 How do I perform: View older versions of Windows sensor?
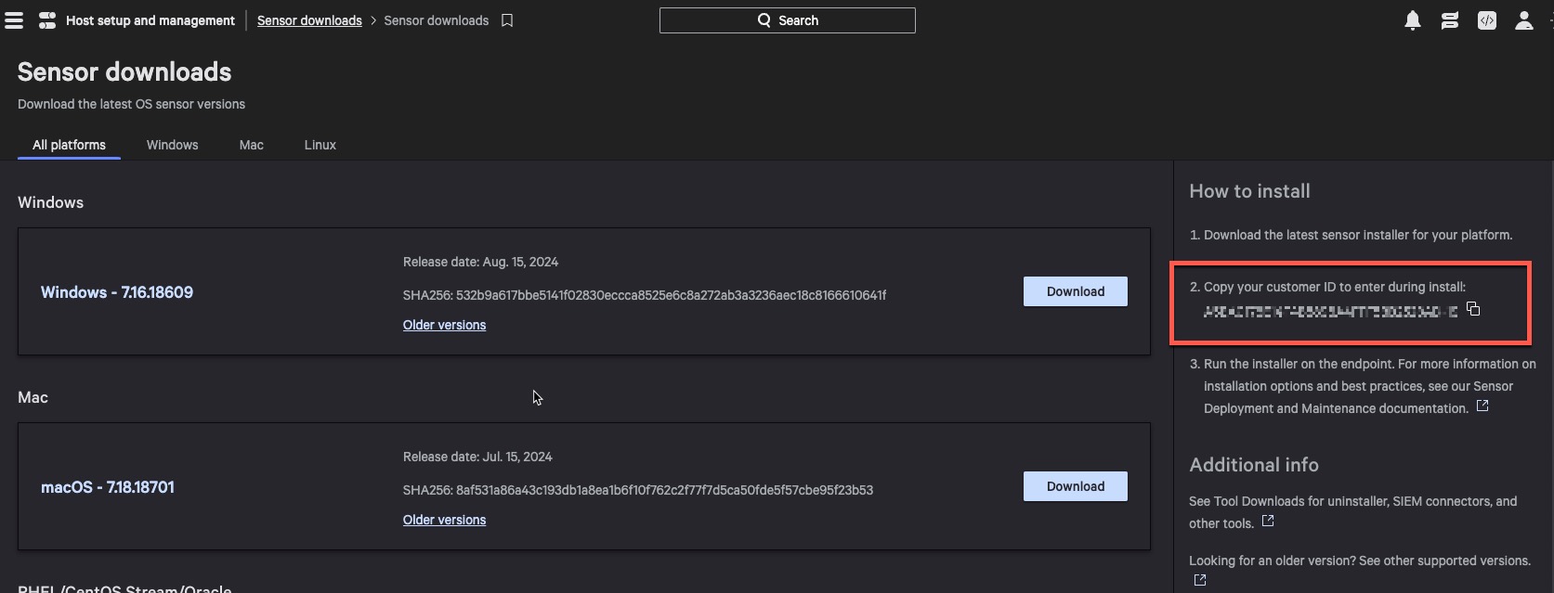pos(444,325)
